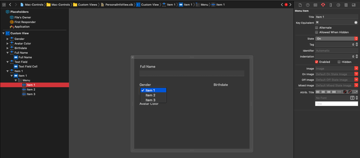Click PersonalInfoView.xib in the jump bar
Screen dimensions: 360x158
click(117, 5)
